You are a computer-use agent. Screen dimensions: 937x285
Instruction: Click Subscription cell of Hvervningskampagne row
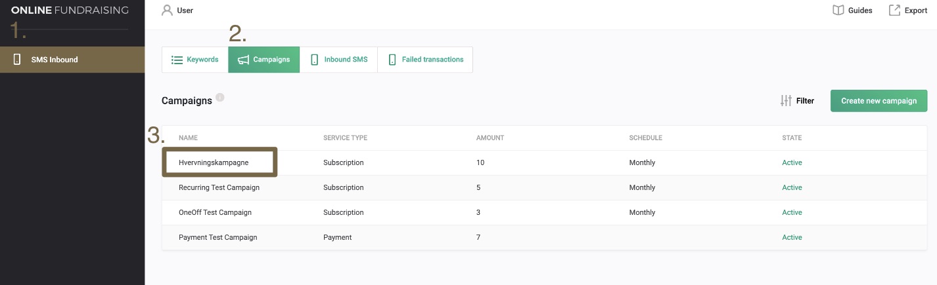[x=344, y=162]
